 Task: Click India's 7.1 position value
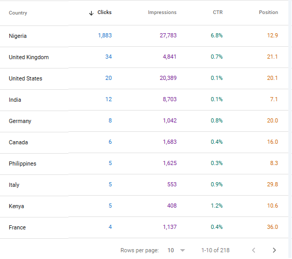click(274, 99)
